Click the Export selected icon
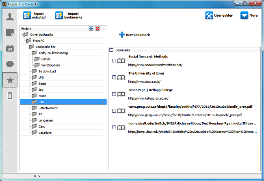Image resolution: width=264 pixels, height=181 pixels. click(27, 15)
